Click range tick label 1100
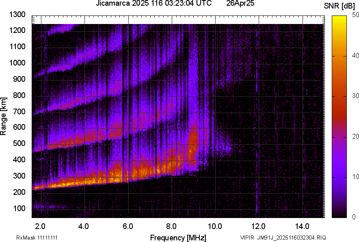Image resolution: width=359 pixels, height=242 pixels. (17, 46)
